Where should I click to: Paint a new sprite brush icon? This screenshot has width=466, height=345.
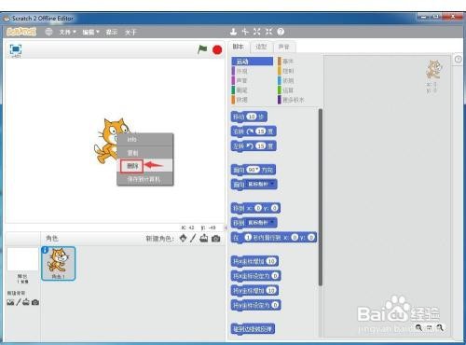click(193, 239)
